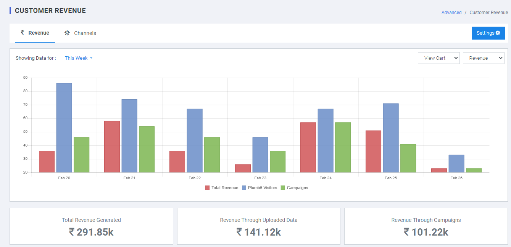Click blue Plumb5 Visitors legend swatch
511x247 pixels.
(x=245, y=188)
